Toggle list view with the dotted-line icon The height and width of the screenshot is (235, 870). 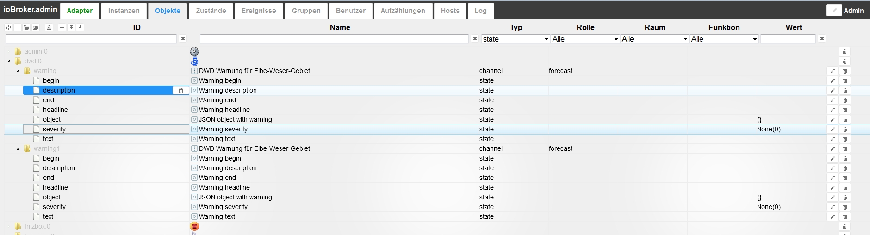[17, 27]
